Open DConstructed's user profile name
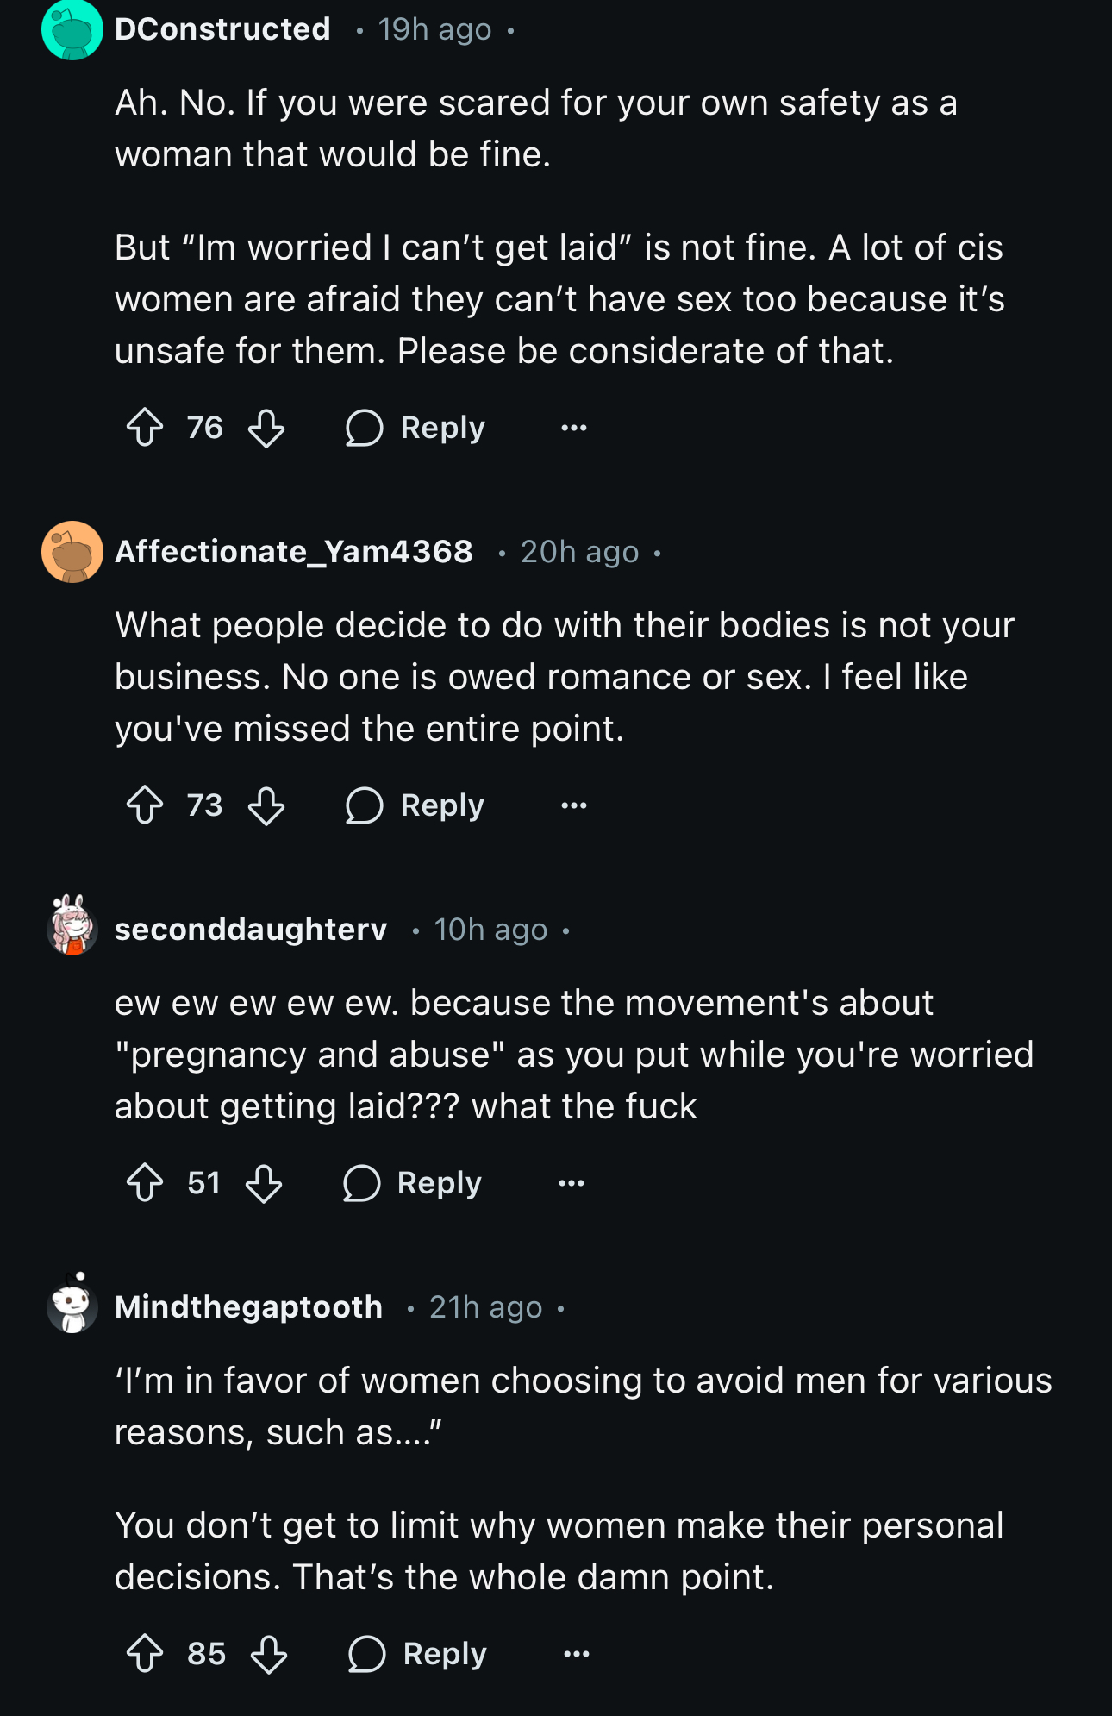Screen dimensions: 1112x1716 tap(222, 29)
